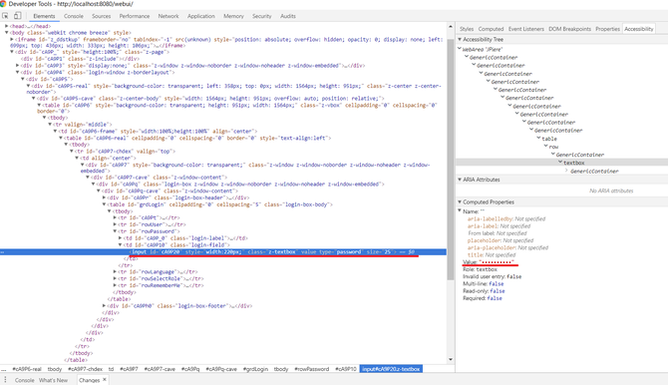
Task: Click the 'Multi-line: false' property
Action: tap(484, 284)
